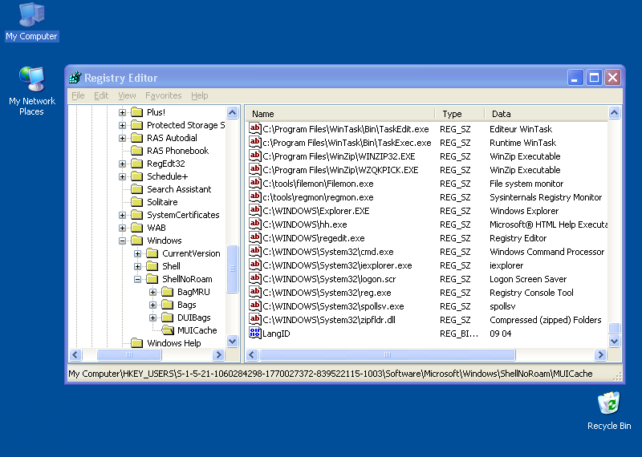Click the string icon beside TaskExec.exe value

tap(254, 143)
